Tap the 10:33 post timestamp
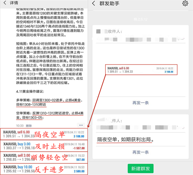Image resolution: width=193 pixels, height=175 pixels. pos(20,125)
